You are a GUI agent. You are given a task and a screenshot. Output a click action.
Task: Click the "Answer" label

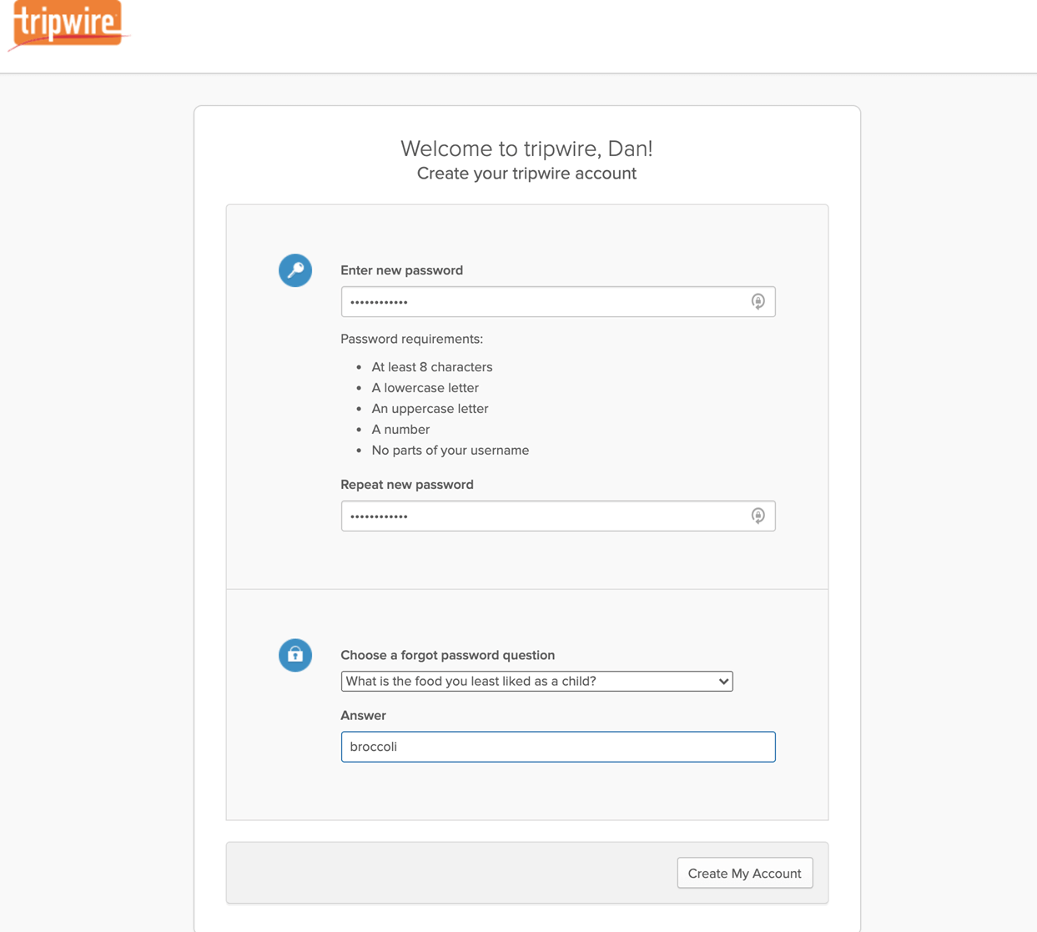point(363,715)
